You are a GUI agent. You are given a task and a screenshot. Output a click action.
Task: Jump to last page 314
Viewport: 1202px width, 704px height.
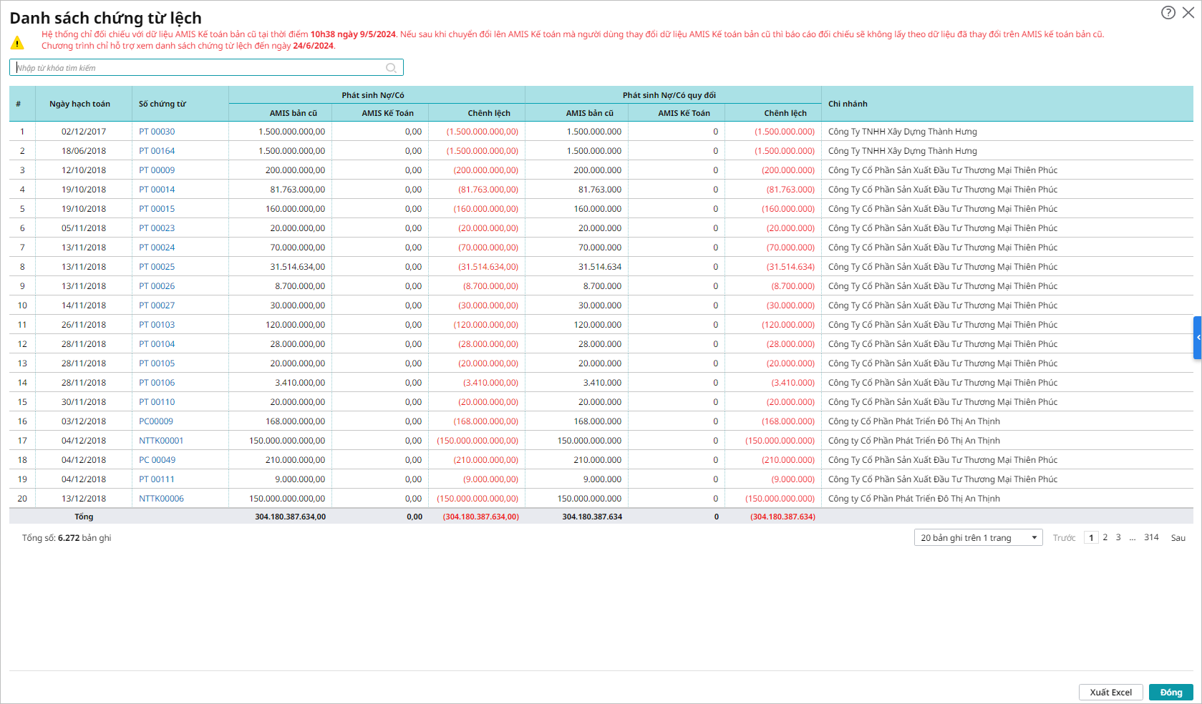[x=1151, y=537]
